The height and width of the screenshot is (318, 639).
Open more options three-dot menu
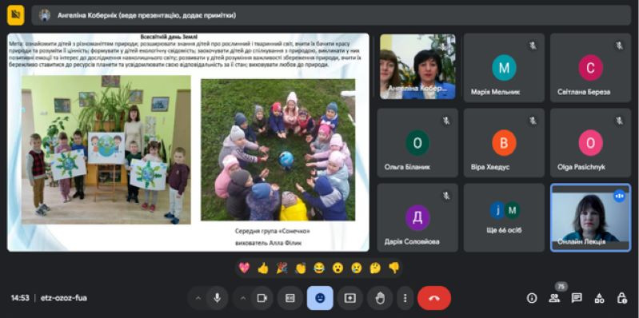405,298
